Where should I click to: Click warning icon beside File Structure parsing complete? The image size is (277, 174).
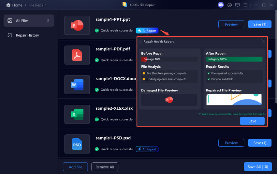[x=144, y=73]
